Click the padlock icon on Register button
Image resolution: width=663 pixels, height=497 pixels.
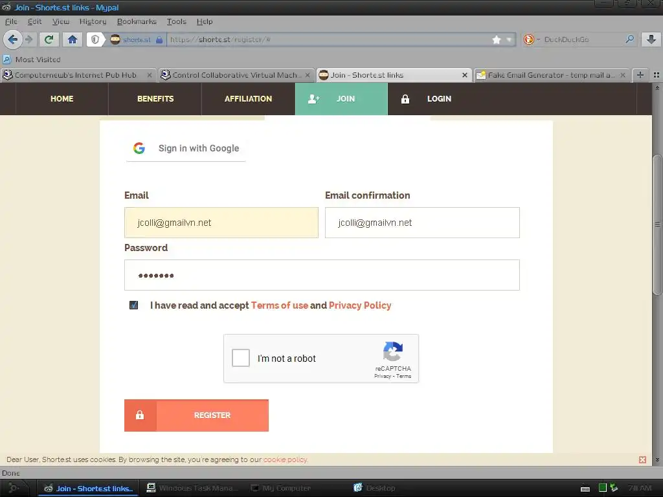140,415
